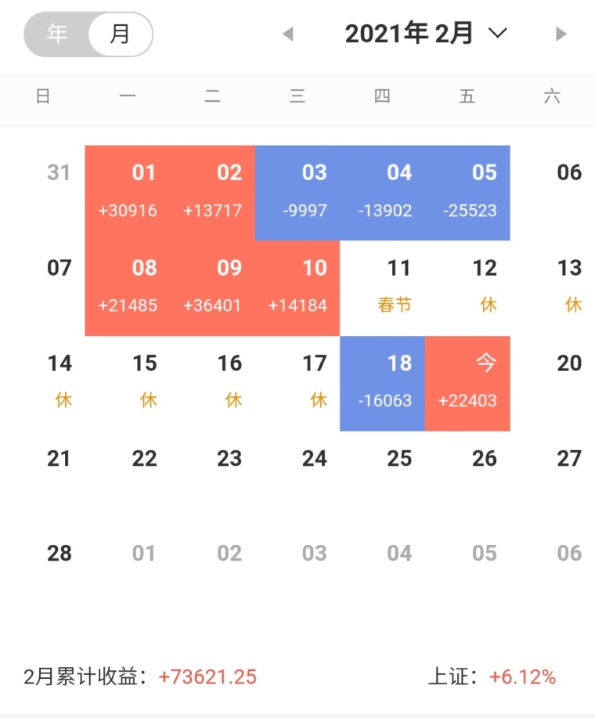This screenshot has width=595, height=718.
Task: Switch to 年 (year) view
Action: (56, 34)
